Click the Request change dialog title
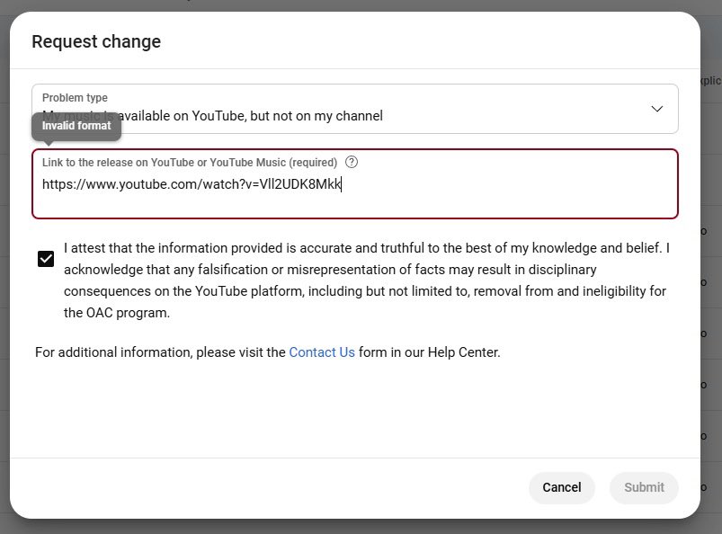Image resolution: width=722 pixels, height=534 pixels. (96, 41)
